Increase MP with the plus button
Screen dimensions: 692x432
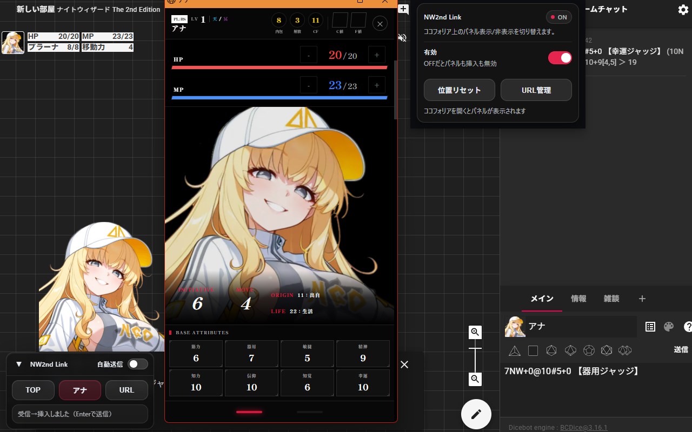pos(377,85)
